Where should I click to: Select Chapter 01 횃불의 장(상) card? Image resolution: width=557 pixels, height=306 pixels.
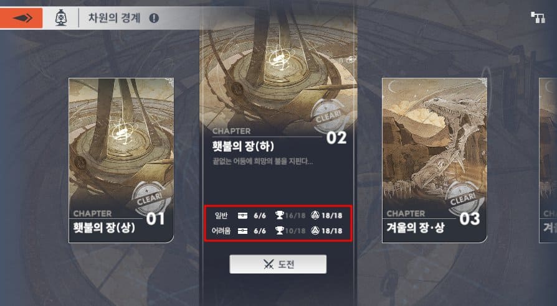[121, 160]
